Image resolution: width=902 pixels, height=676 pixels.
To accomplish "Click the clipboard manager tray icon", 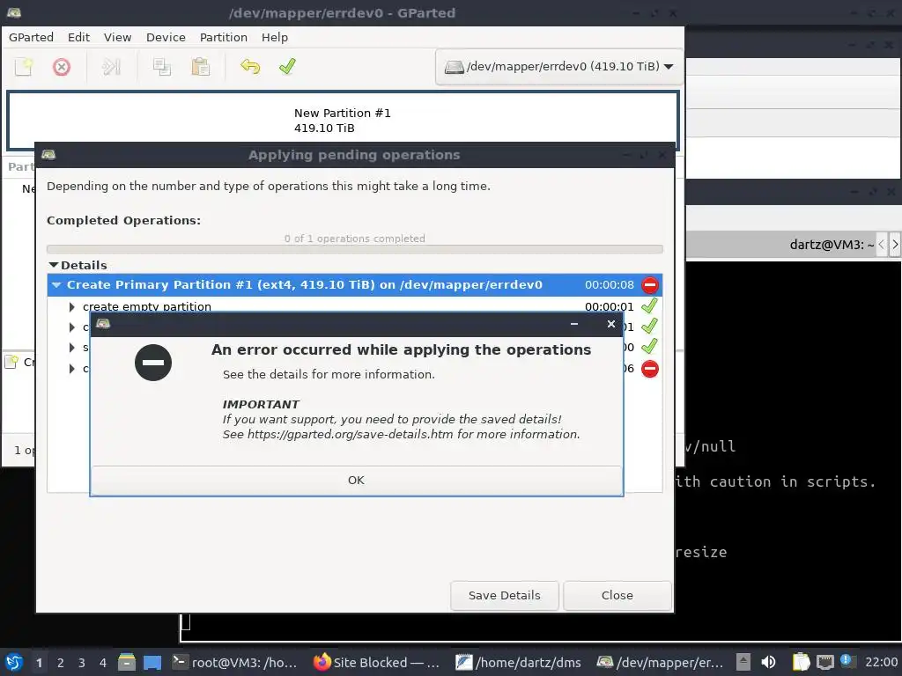I will pyautogui.click(x=801, y=662).
